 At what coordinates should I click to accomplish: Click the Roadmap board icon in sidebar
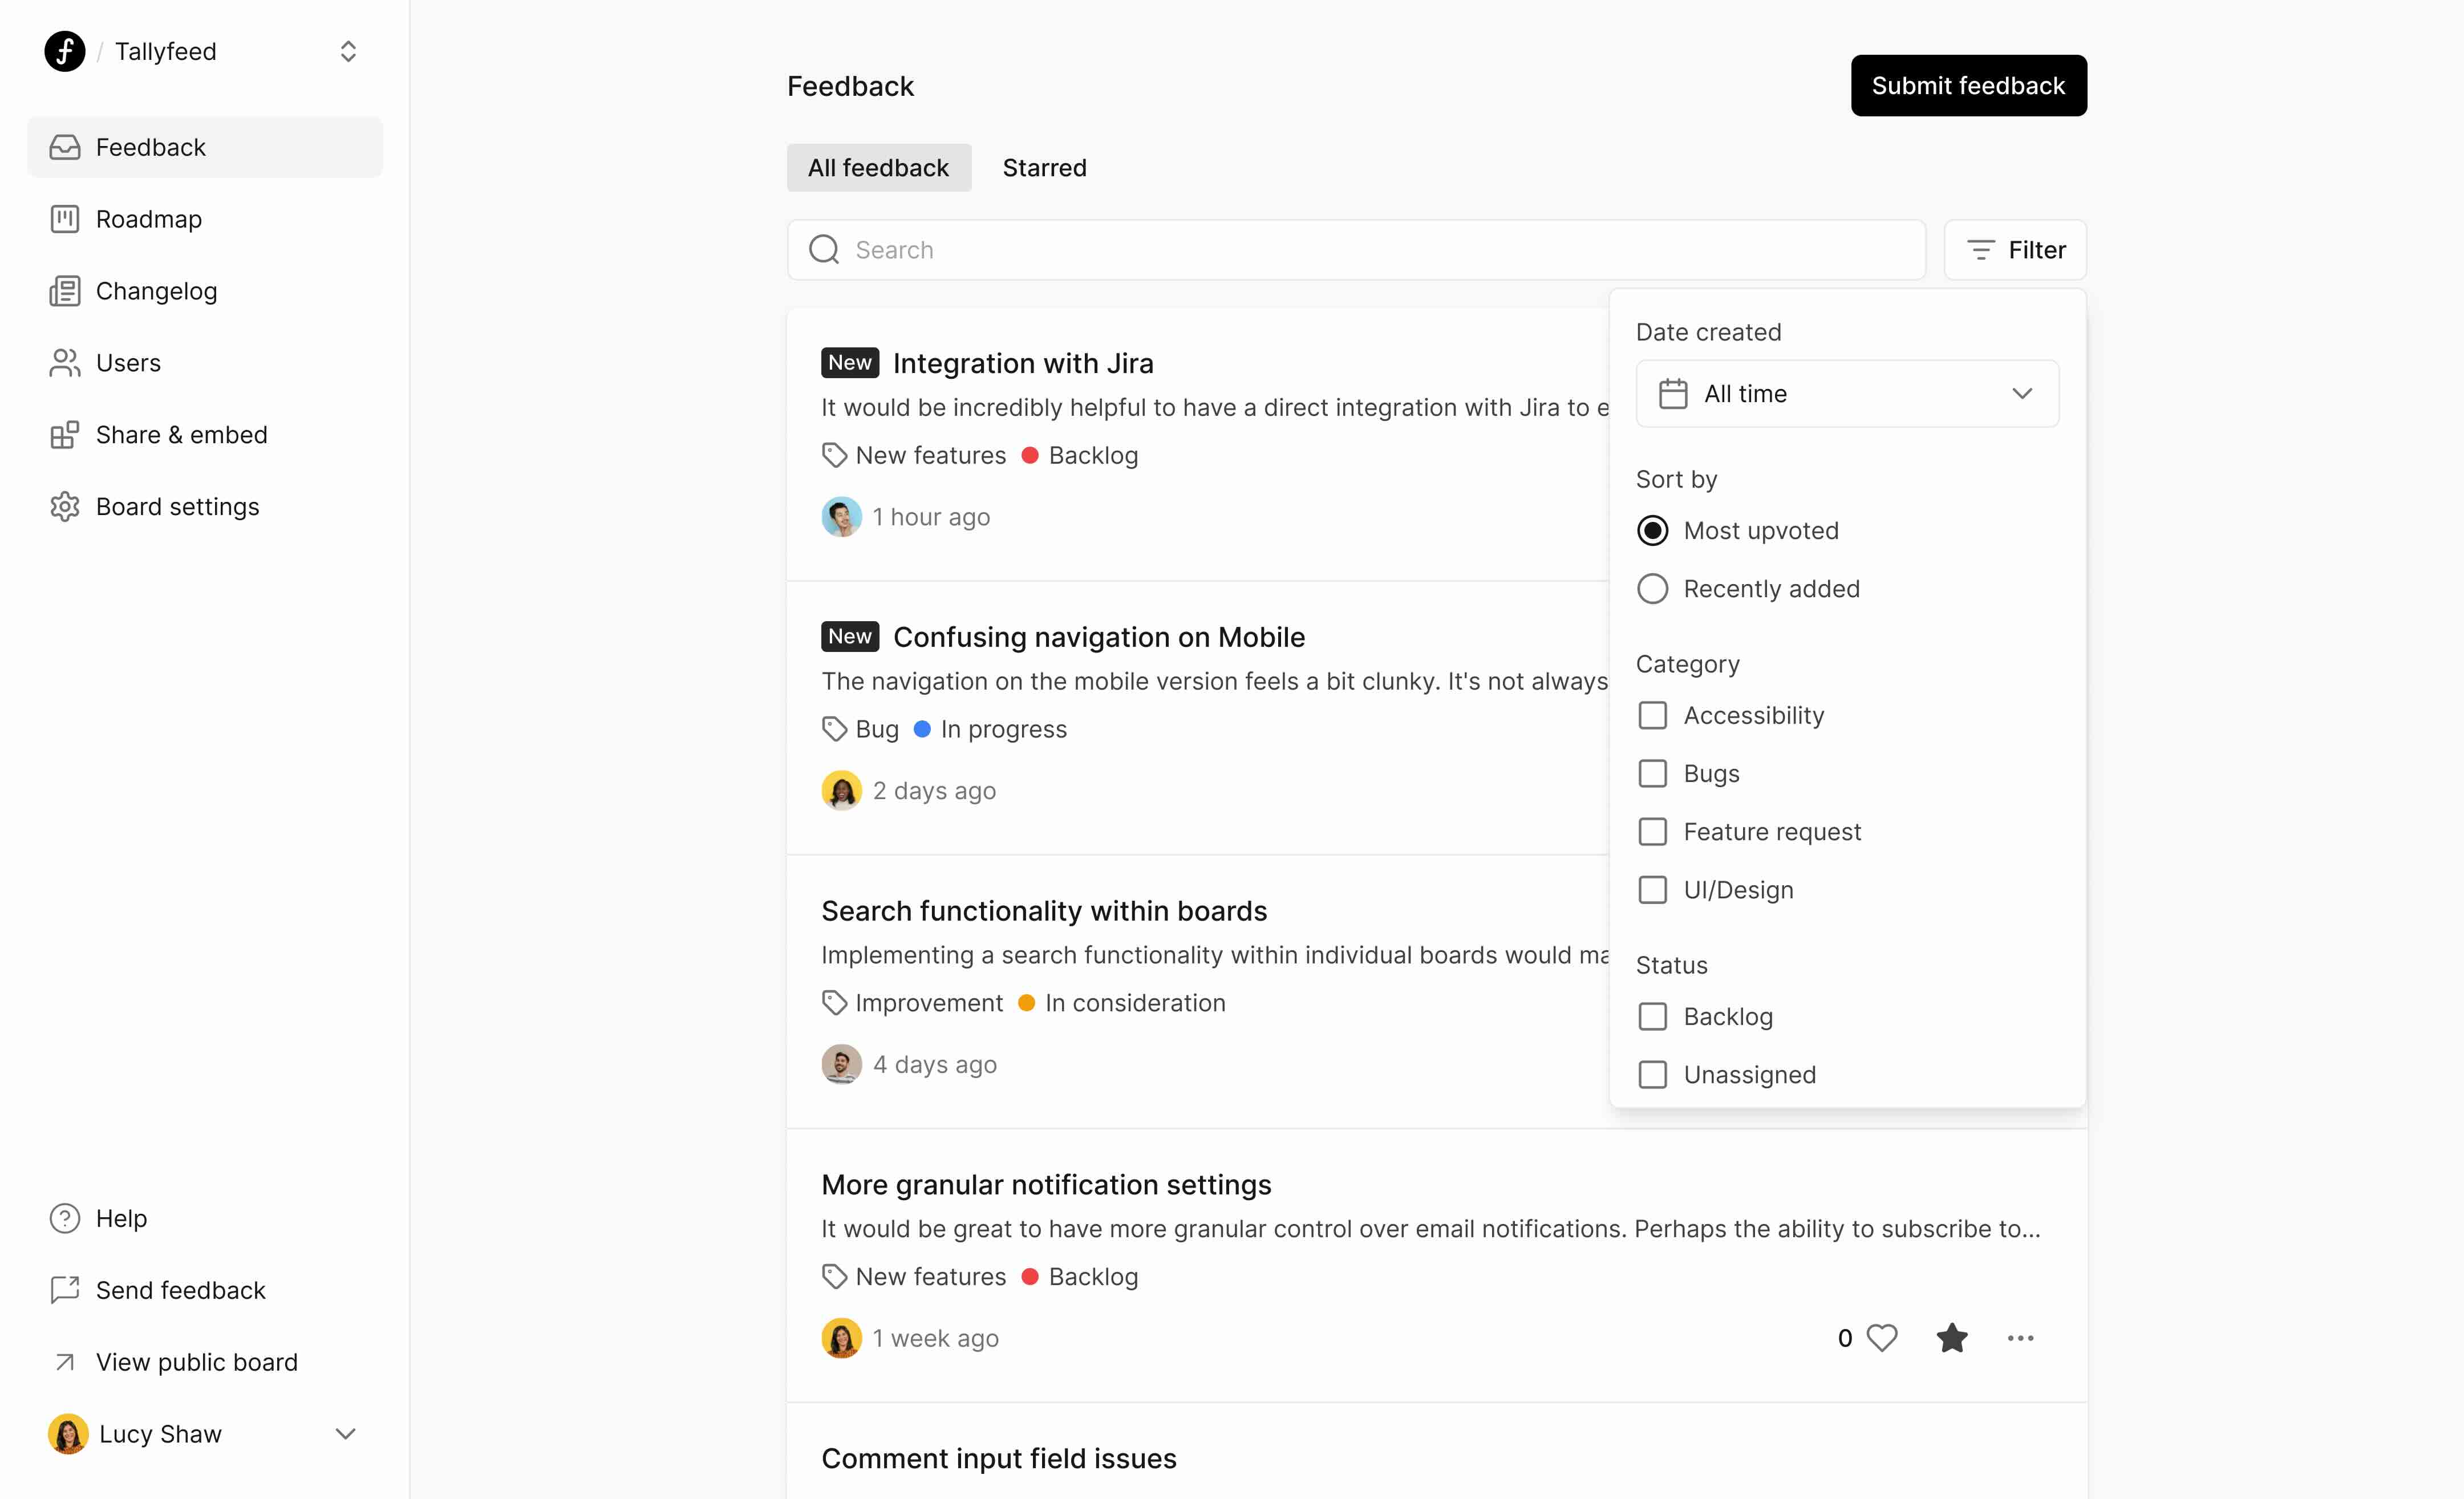[x=65, y=219]
